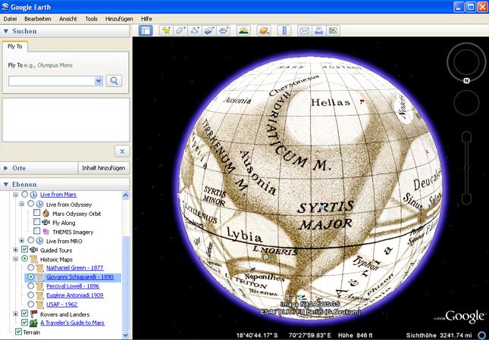This screenshot has width=489, height=340.
Task: Select the Fly To tab
Action: 15,46
